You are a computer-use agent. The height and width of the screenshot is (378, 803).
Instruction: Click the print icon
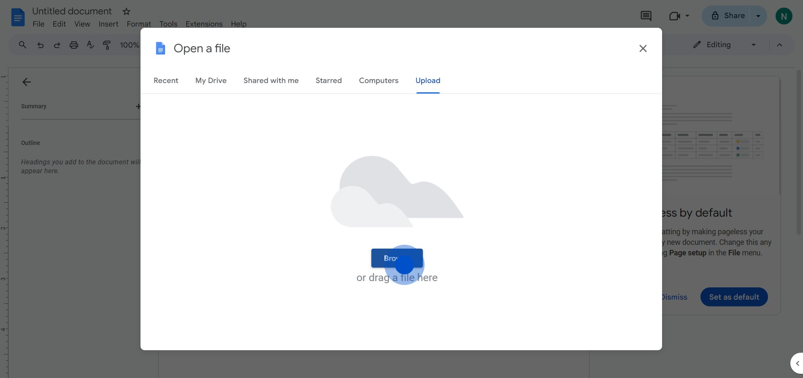74,45
